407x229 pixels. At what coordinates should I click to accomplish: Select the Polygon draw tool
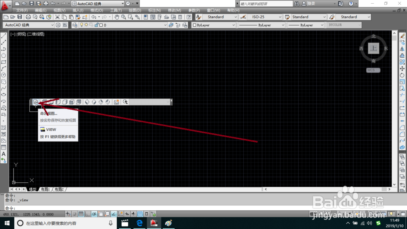point(4,55)
